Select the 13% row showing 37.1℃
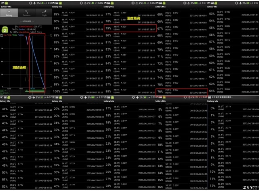Screen dimensions: 259x191 point(181,166)
